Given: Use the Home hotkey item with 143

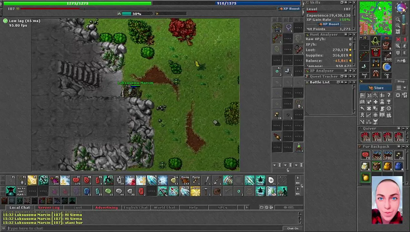Looking at the screenshot, I should (x=185, y=180).
